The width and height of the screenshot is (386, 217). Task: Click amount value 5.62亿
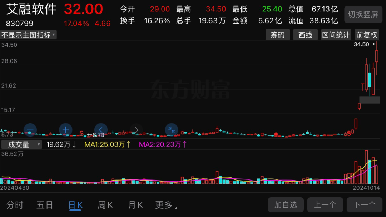[x=270, y=21]
